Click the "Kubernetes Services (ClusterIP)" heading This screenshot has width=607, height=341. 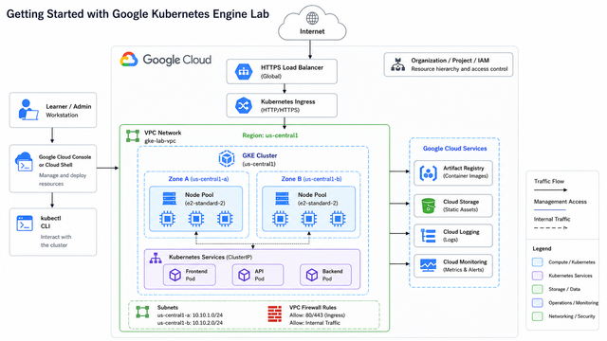211,257
